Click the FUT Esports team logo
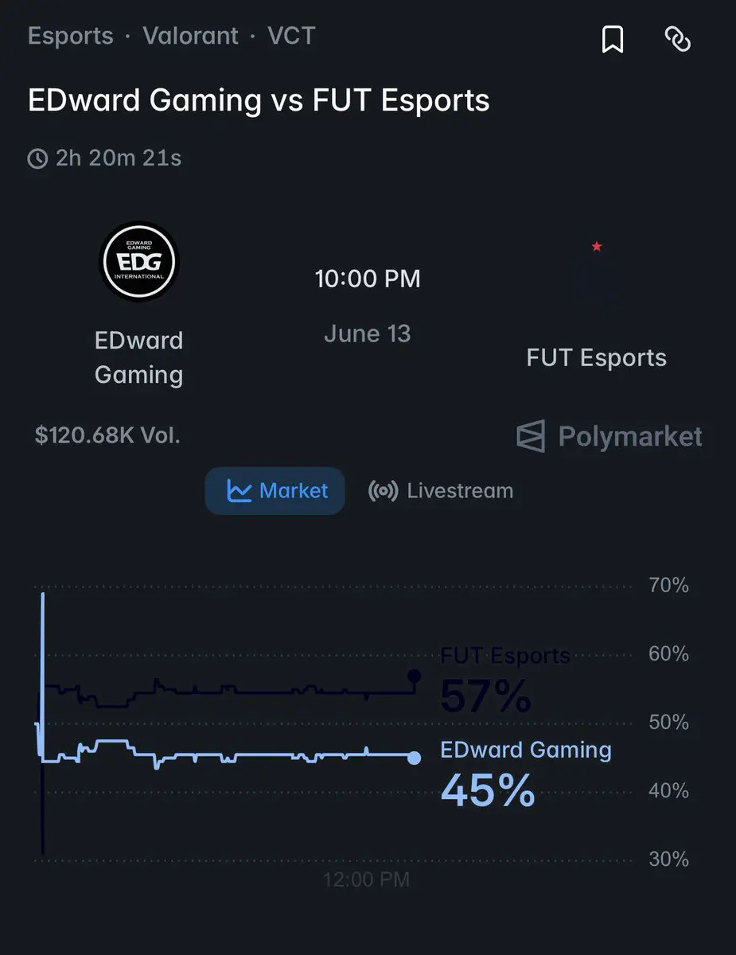The image size is (736, 955). pos(597,279)
